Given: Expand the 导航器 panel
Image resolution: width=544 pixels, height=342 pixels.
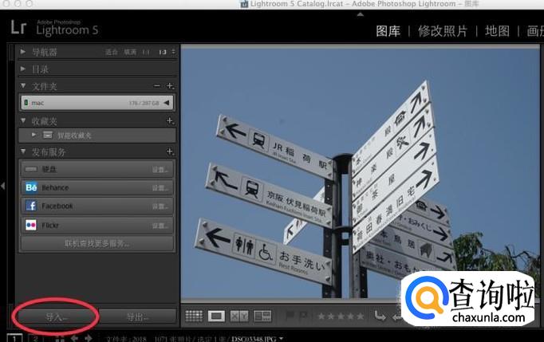Looking at the screenshot, I should [x=24, y=52].
